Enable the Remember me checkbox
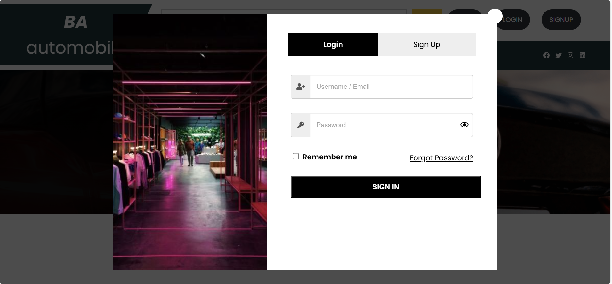The width and height of the screenshot is (612, 284). (x=296, y=156)
